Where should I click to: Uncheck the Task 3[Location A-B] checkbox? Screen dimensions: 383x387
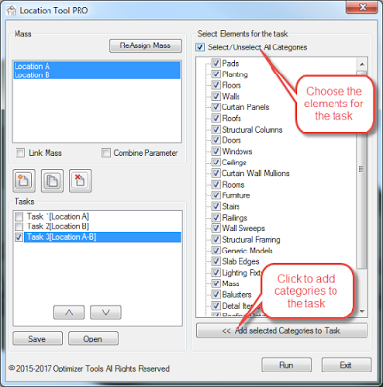click(19, 237)
